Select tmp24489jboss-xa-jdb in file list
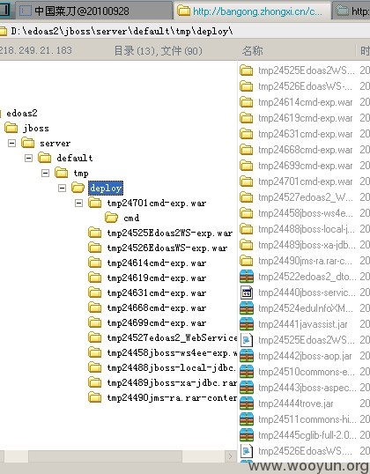 307,245
